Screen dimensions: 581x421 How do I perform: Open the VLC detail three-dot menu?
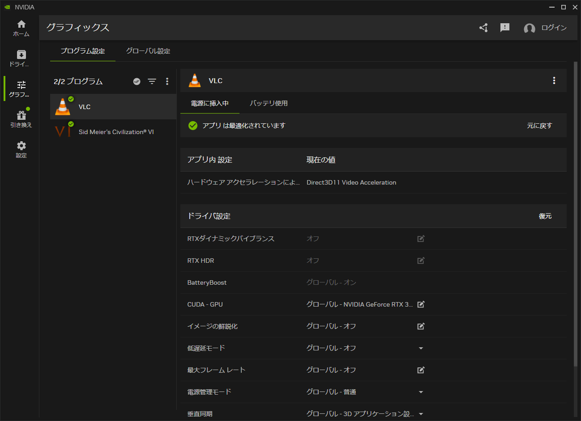[554, 80]
